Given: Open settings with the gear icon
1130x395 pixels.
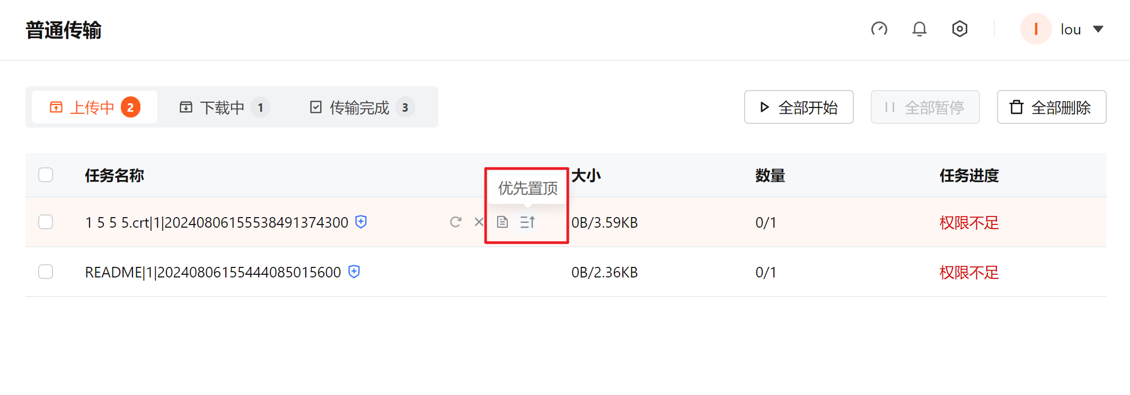Looking at the screenshot, I should (959, 29).
